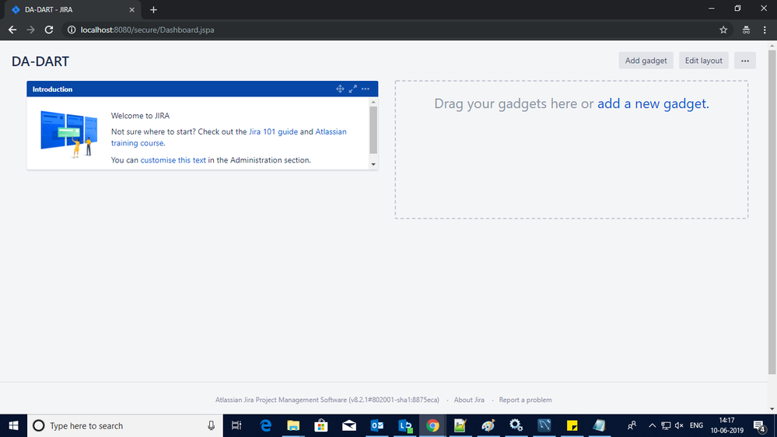The height and width of the screenshot is (437, 777).
Task: Click the Report a problem footer link
Action: tap(525, 400)
